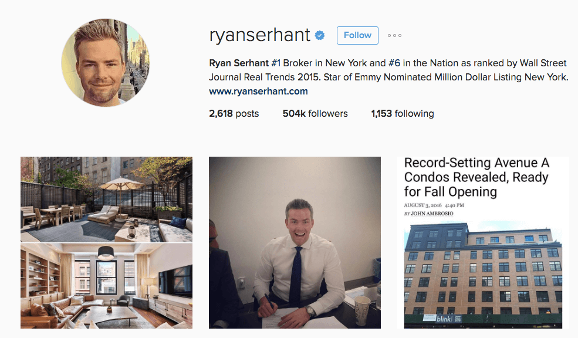This screenshot has height=338, width=578.
Task: Click the Follow button
Action: point(357,35)
